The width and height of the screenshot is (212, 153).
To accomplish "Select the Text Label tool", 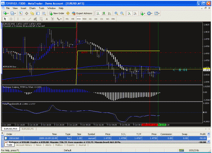I will click(x=53, y=19).
